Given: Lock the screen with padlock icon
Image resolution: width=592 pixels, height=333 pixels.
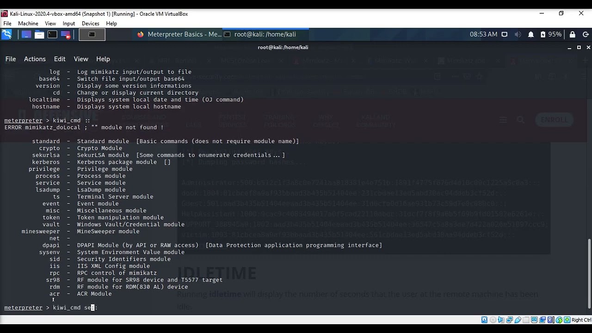Looking at the screenshot, I should pyautogui.click(x=573, y=34).
